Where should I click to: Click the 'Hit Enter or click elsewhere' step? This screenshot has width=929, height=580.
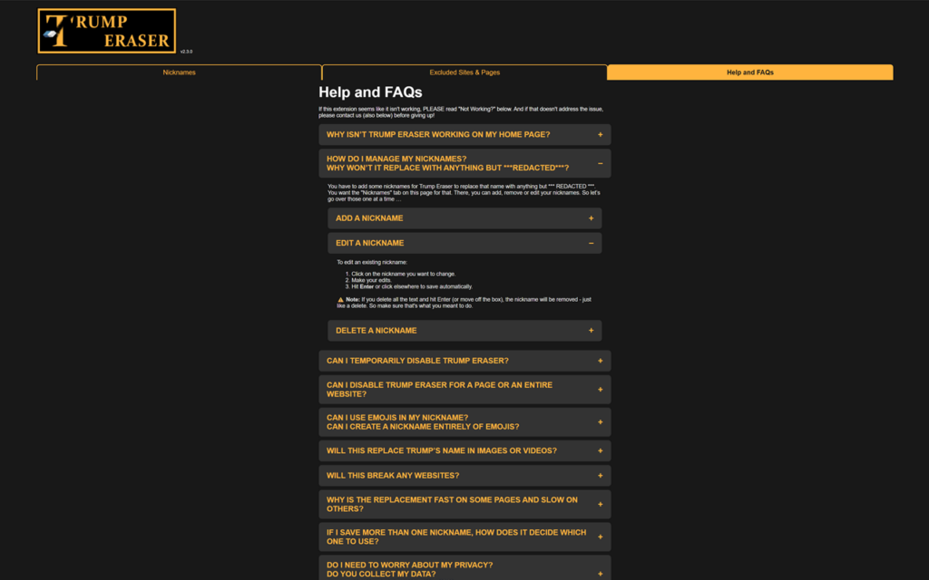click(x=412, y=286)
